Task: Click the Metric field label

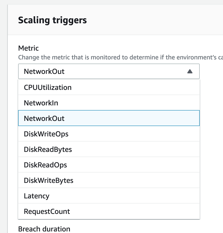Action: tap(28, 48)
